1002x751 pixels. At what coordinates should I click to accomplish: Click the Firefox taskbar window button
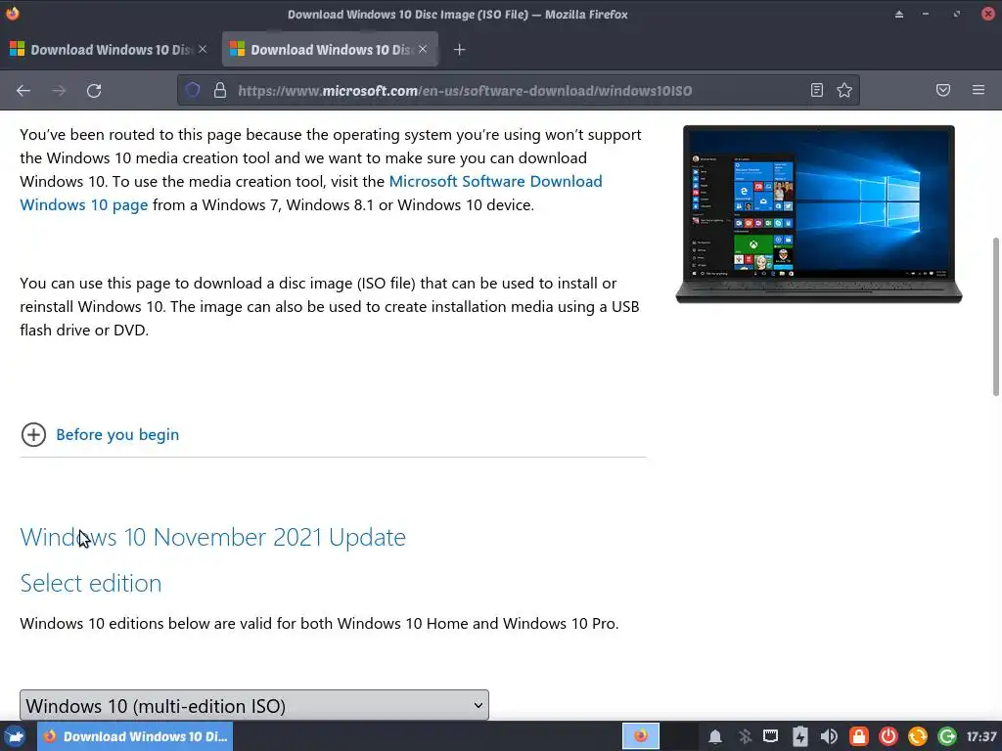click(x=135, y=736)
